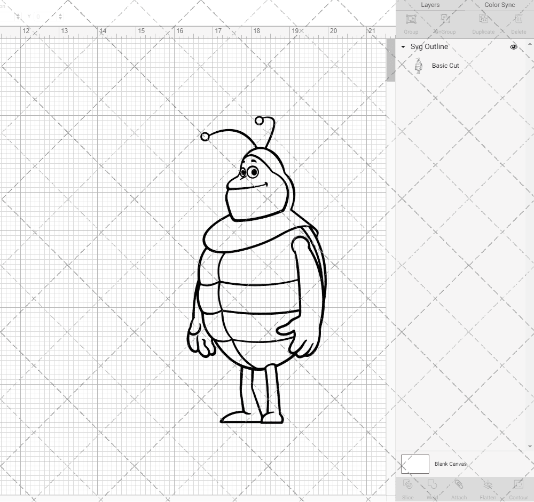
Task: Click the UnGroup icon
Action: (445, 19)
